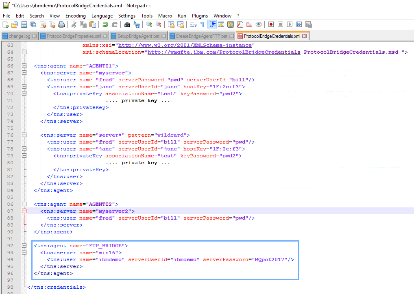Collapse the jane user fold on line 69
This screenshot has height=294, width=414.
coord(24,86)
